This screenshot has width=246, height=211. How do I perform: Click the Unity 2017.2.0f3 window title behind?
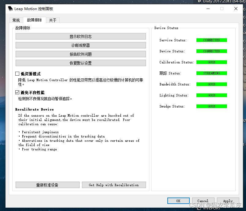tap(224, 2)
